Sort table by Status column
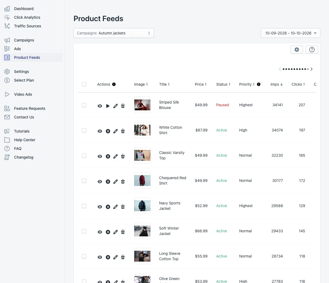 [x=223, y=84]
